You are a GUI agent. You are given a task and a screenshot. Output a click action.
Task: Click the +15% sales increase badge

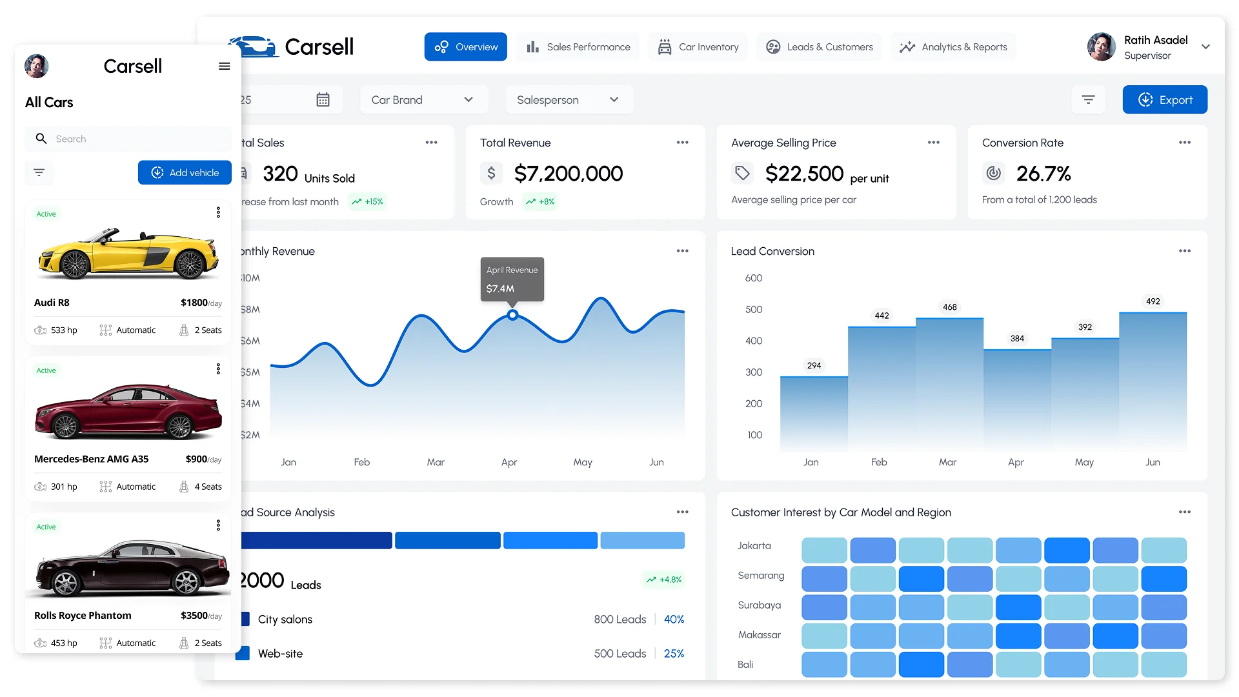[x=367, y=201]
